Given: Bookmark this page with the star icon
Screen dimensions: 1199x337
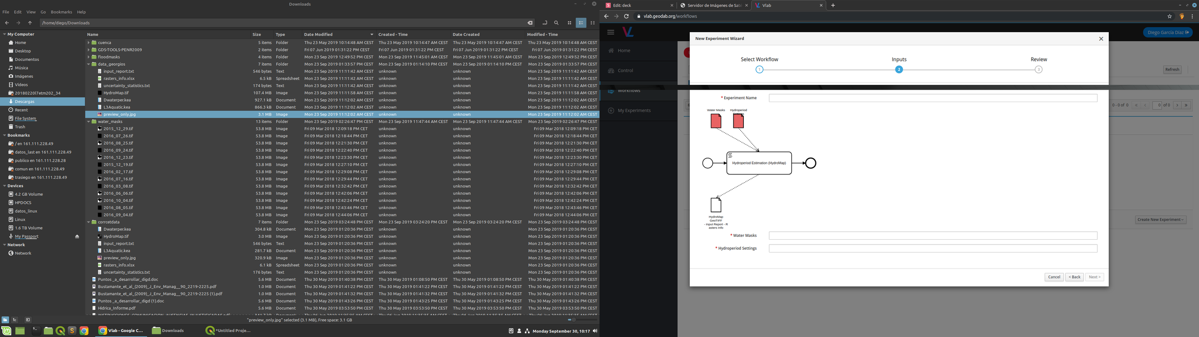Looking at the screenshot, I should pyautogui.click(x=1169, y=16).
